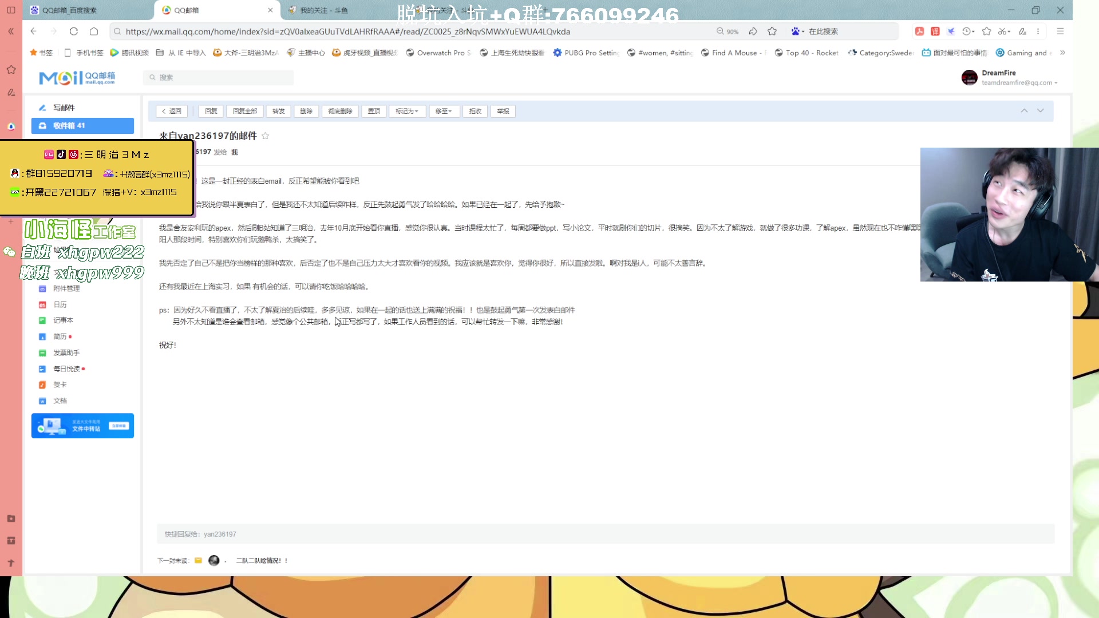This screenshot has width=1099, height=618.
Task: Open the 移至 move-to dropdown
Action: 444,111
